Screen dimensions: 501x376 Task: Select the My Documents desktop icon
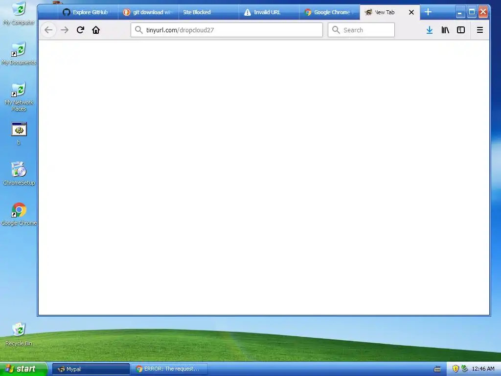19,53
